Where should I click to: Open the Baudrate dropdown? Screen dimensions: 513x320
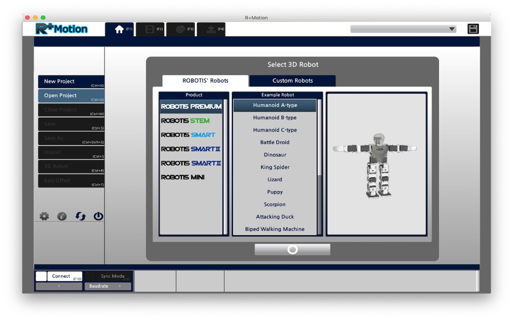pos(108,287)
